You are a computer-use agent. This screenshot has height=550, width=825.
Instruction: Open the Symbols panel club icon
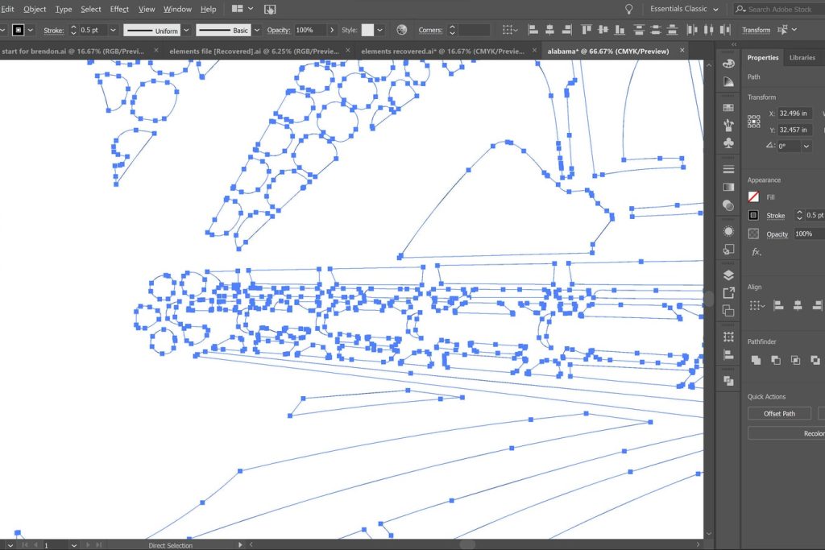pyautogui.click(x=728, y=143)
